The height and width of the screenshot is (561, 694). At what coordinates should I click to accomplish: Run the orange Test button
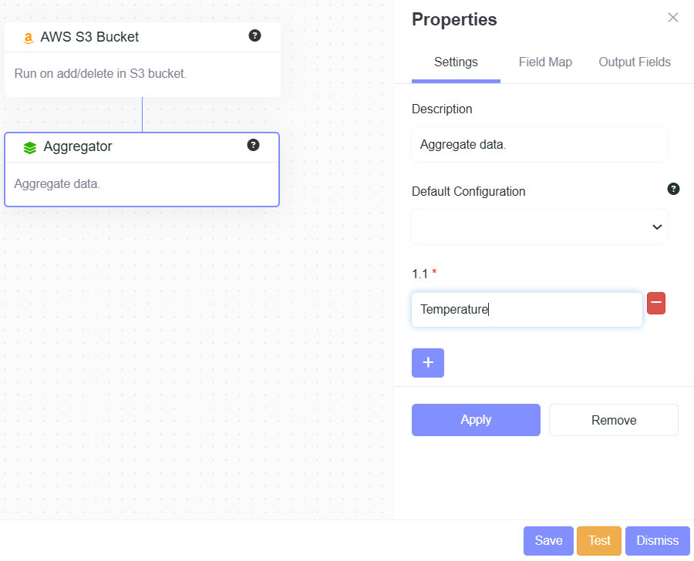tap(598, 541)
